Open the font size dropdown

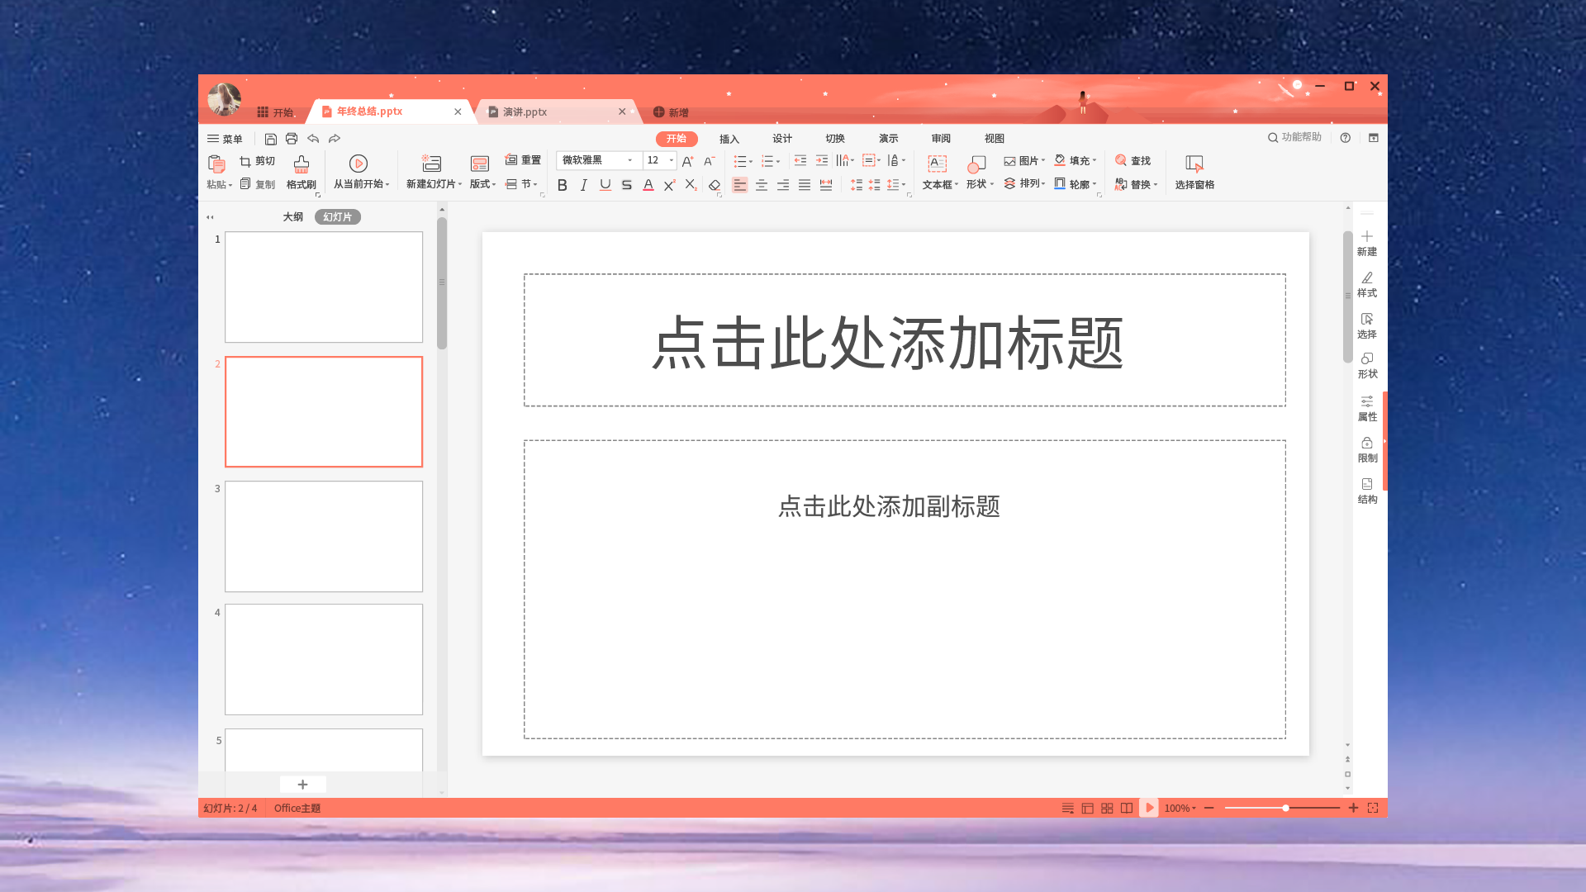point(672,160)
